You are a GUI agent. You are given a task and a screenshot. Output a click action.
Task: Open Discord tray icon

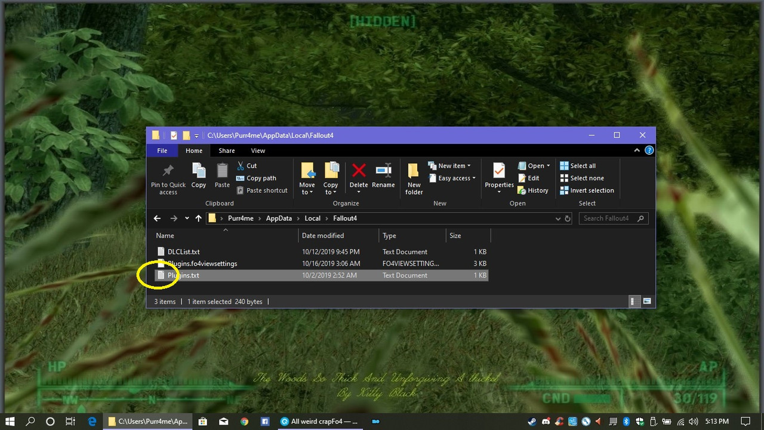(546, 422)
